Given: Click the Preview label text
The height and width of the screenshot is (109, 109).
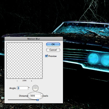Looking at the screenshot, I should click(x=52, y=56).
